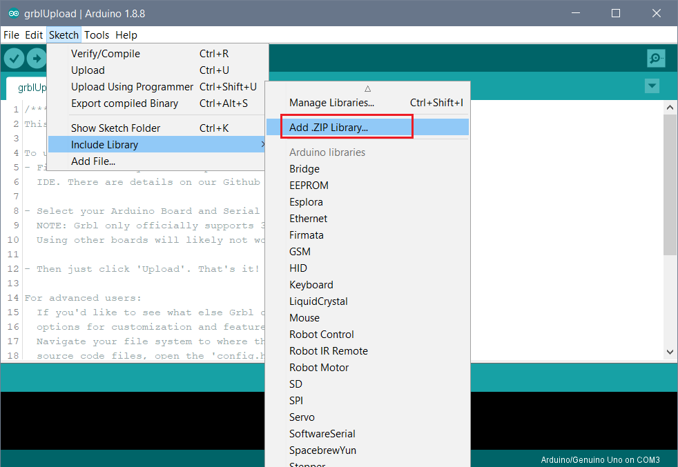Include the Mouse library
The height and width of the screenshot is (467, 678).
[x=367, y=317]
